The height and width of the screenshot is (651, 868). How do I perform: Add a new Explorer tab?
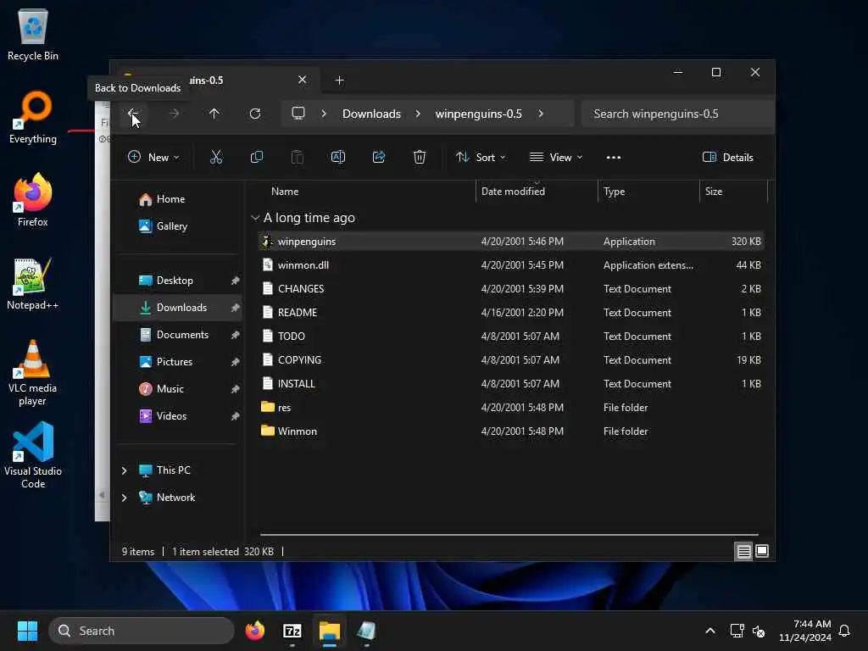click(339, 81)
